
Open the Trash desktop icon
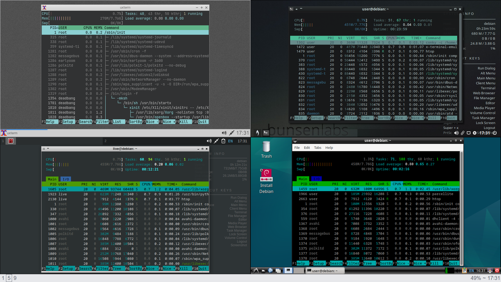point(266,150)
